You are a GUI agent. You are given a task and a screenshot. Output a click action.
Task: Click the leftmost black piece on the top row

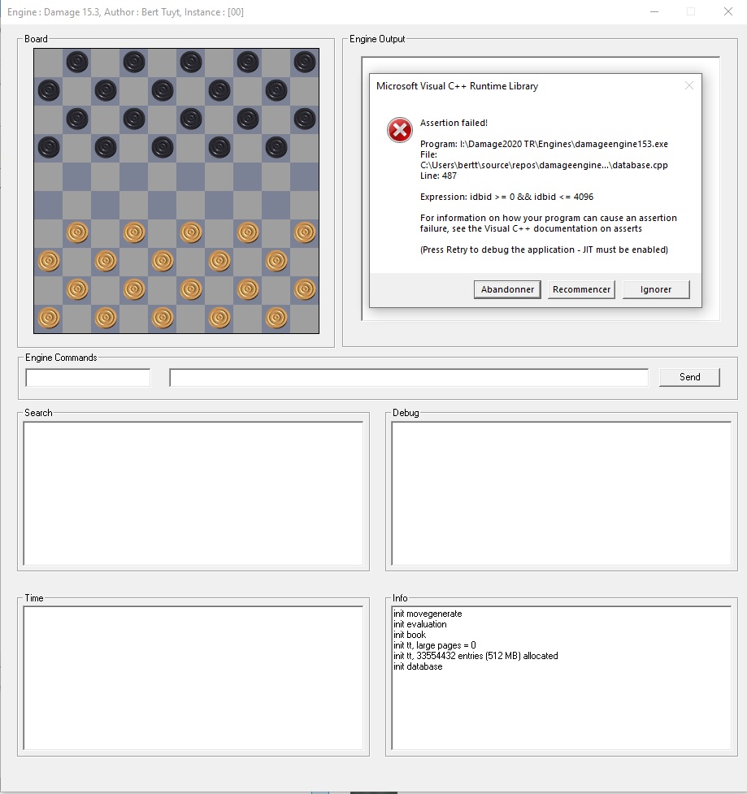pos(77,62)
